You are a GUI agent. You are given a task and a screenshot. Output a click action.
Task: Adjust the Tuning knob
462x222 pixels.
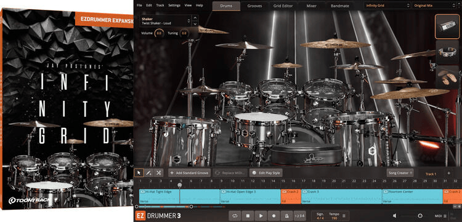[184, 33]
